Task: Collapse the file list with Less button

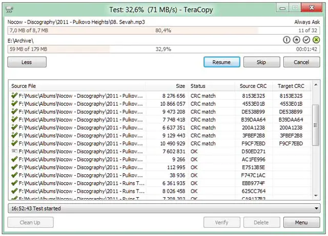Action: pyautogui.click(x=27, y=62)
